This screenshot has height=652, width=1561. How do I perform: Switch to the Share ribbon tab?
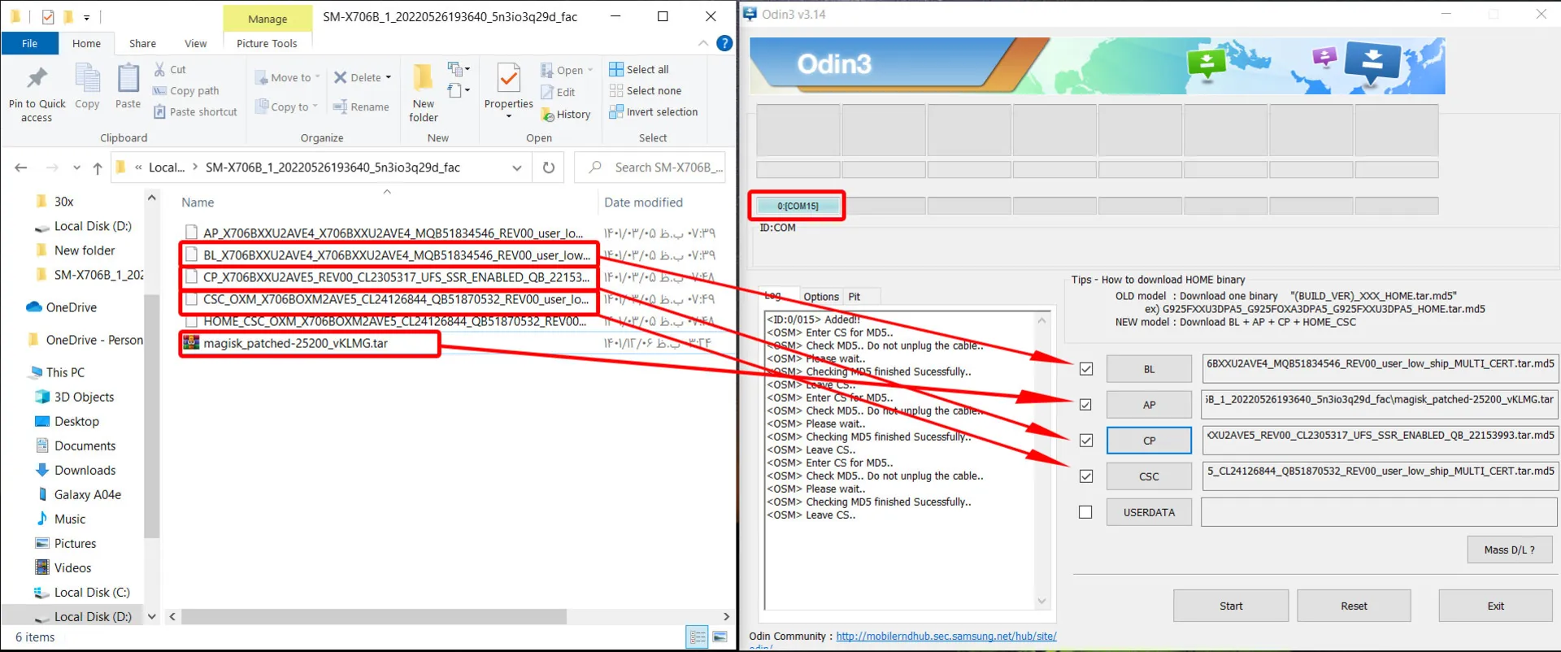click(142, 43)
